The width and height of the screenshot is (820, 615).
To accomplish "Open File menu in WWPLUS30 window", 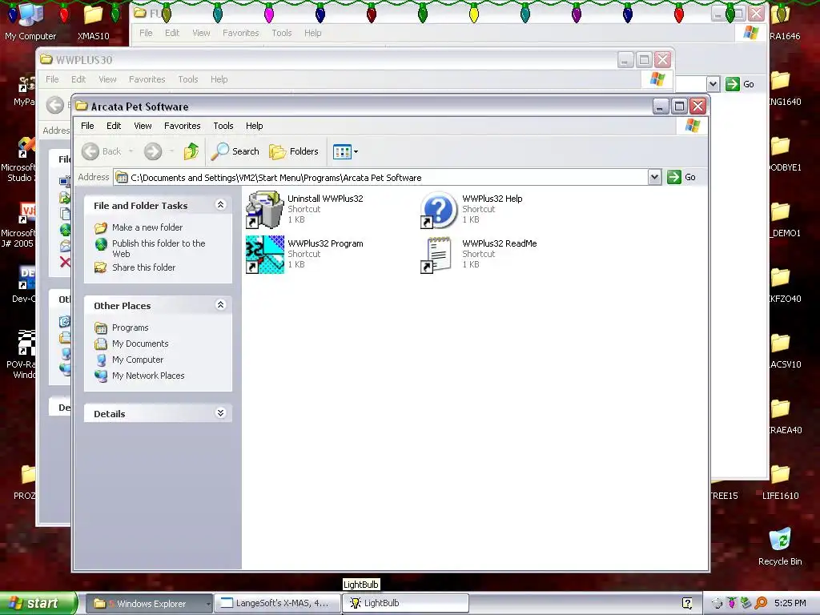I will [52, 79].
